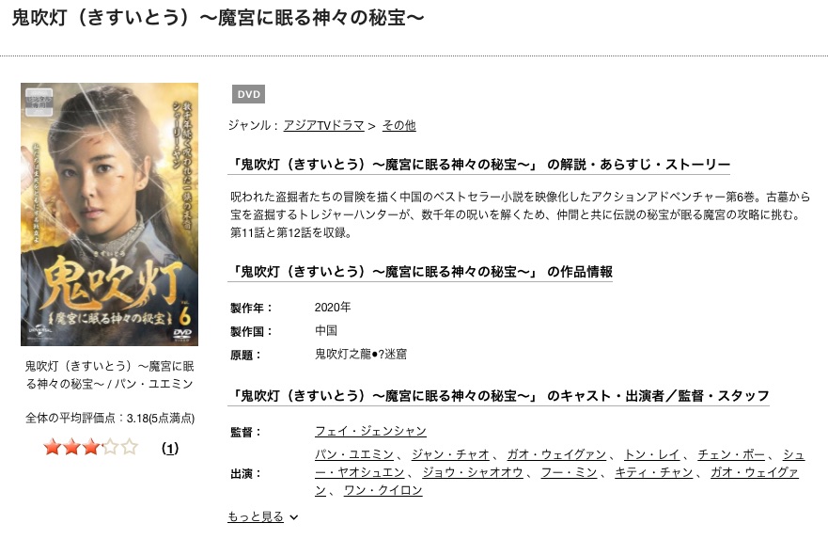The width and height of the screenshot is (828, 539).
Task: Click the DVD format badge
Action: (x=248, y=94)
